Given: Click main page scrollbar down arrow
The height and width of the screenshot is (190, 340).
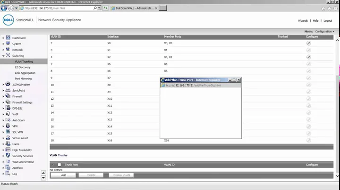Looking at the screenshot, I should pos(337,176).
